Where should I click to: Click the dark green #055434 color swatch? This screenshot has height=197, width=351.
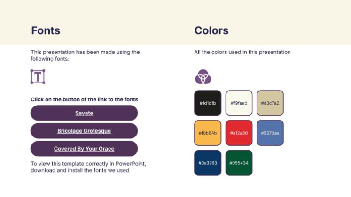239,163
